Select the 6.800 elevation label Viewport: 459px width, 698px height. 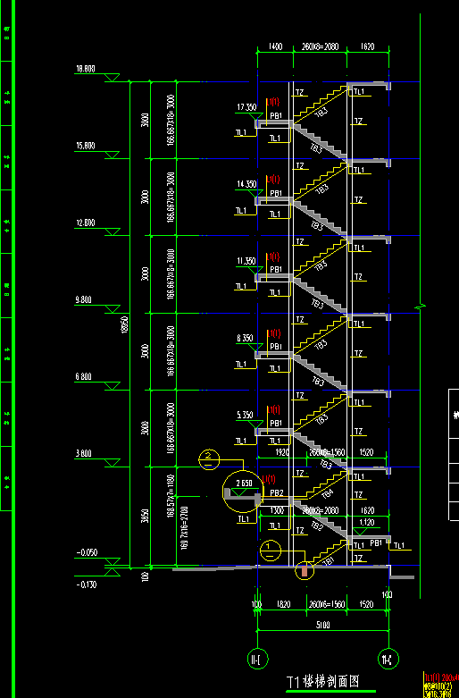[84, 377]
